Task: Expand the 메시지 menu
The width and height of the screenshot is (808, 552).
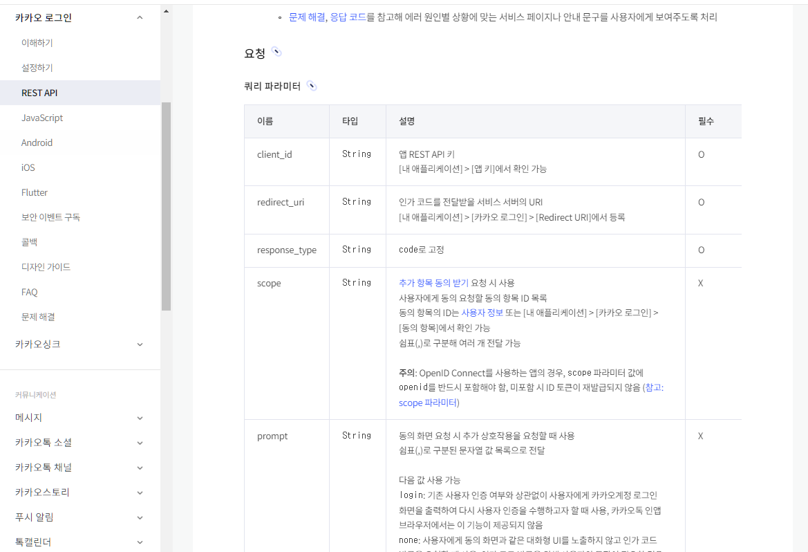Action: click(x=140, y=418)
